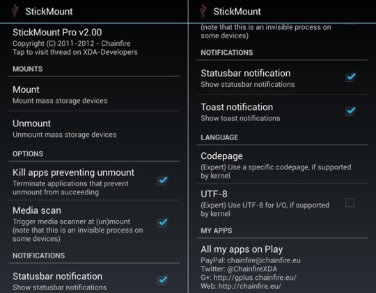Toggle Statusbar notification checkbox in right panel
The image size is (376, 293).
pyautogui.click(x=350, y=77)
